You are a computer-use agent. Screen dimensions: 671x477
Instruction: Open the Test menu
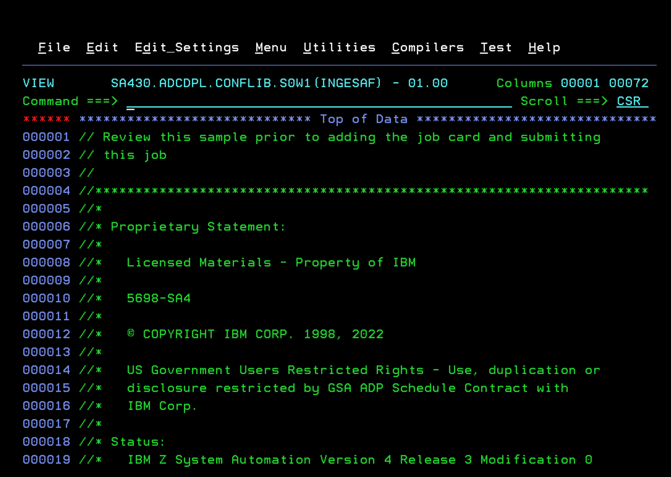pos(496,47)
